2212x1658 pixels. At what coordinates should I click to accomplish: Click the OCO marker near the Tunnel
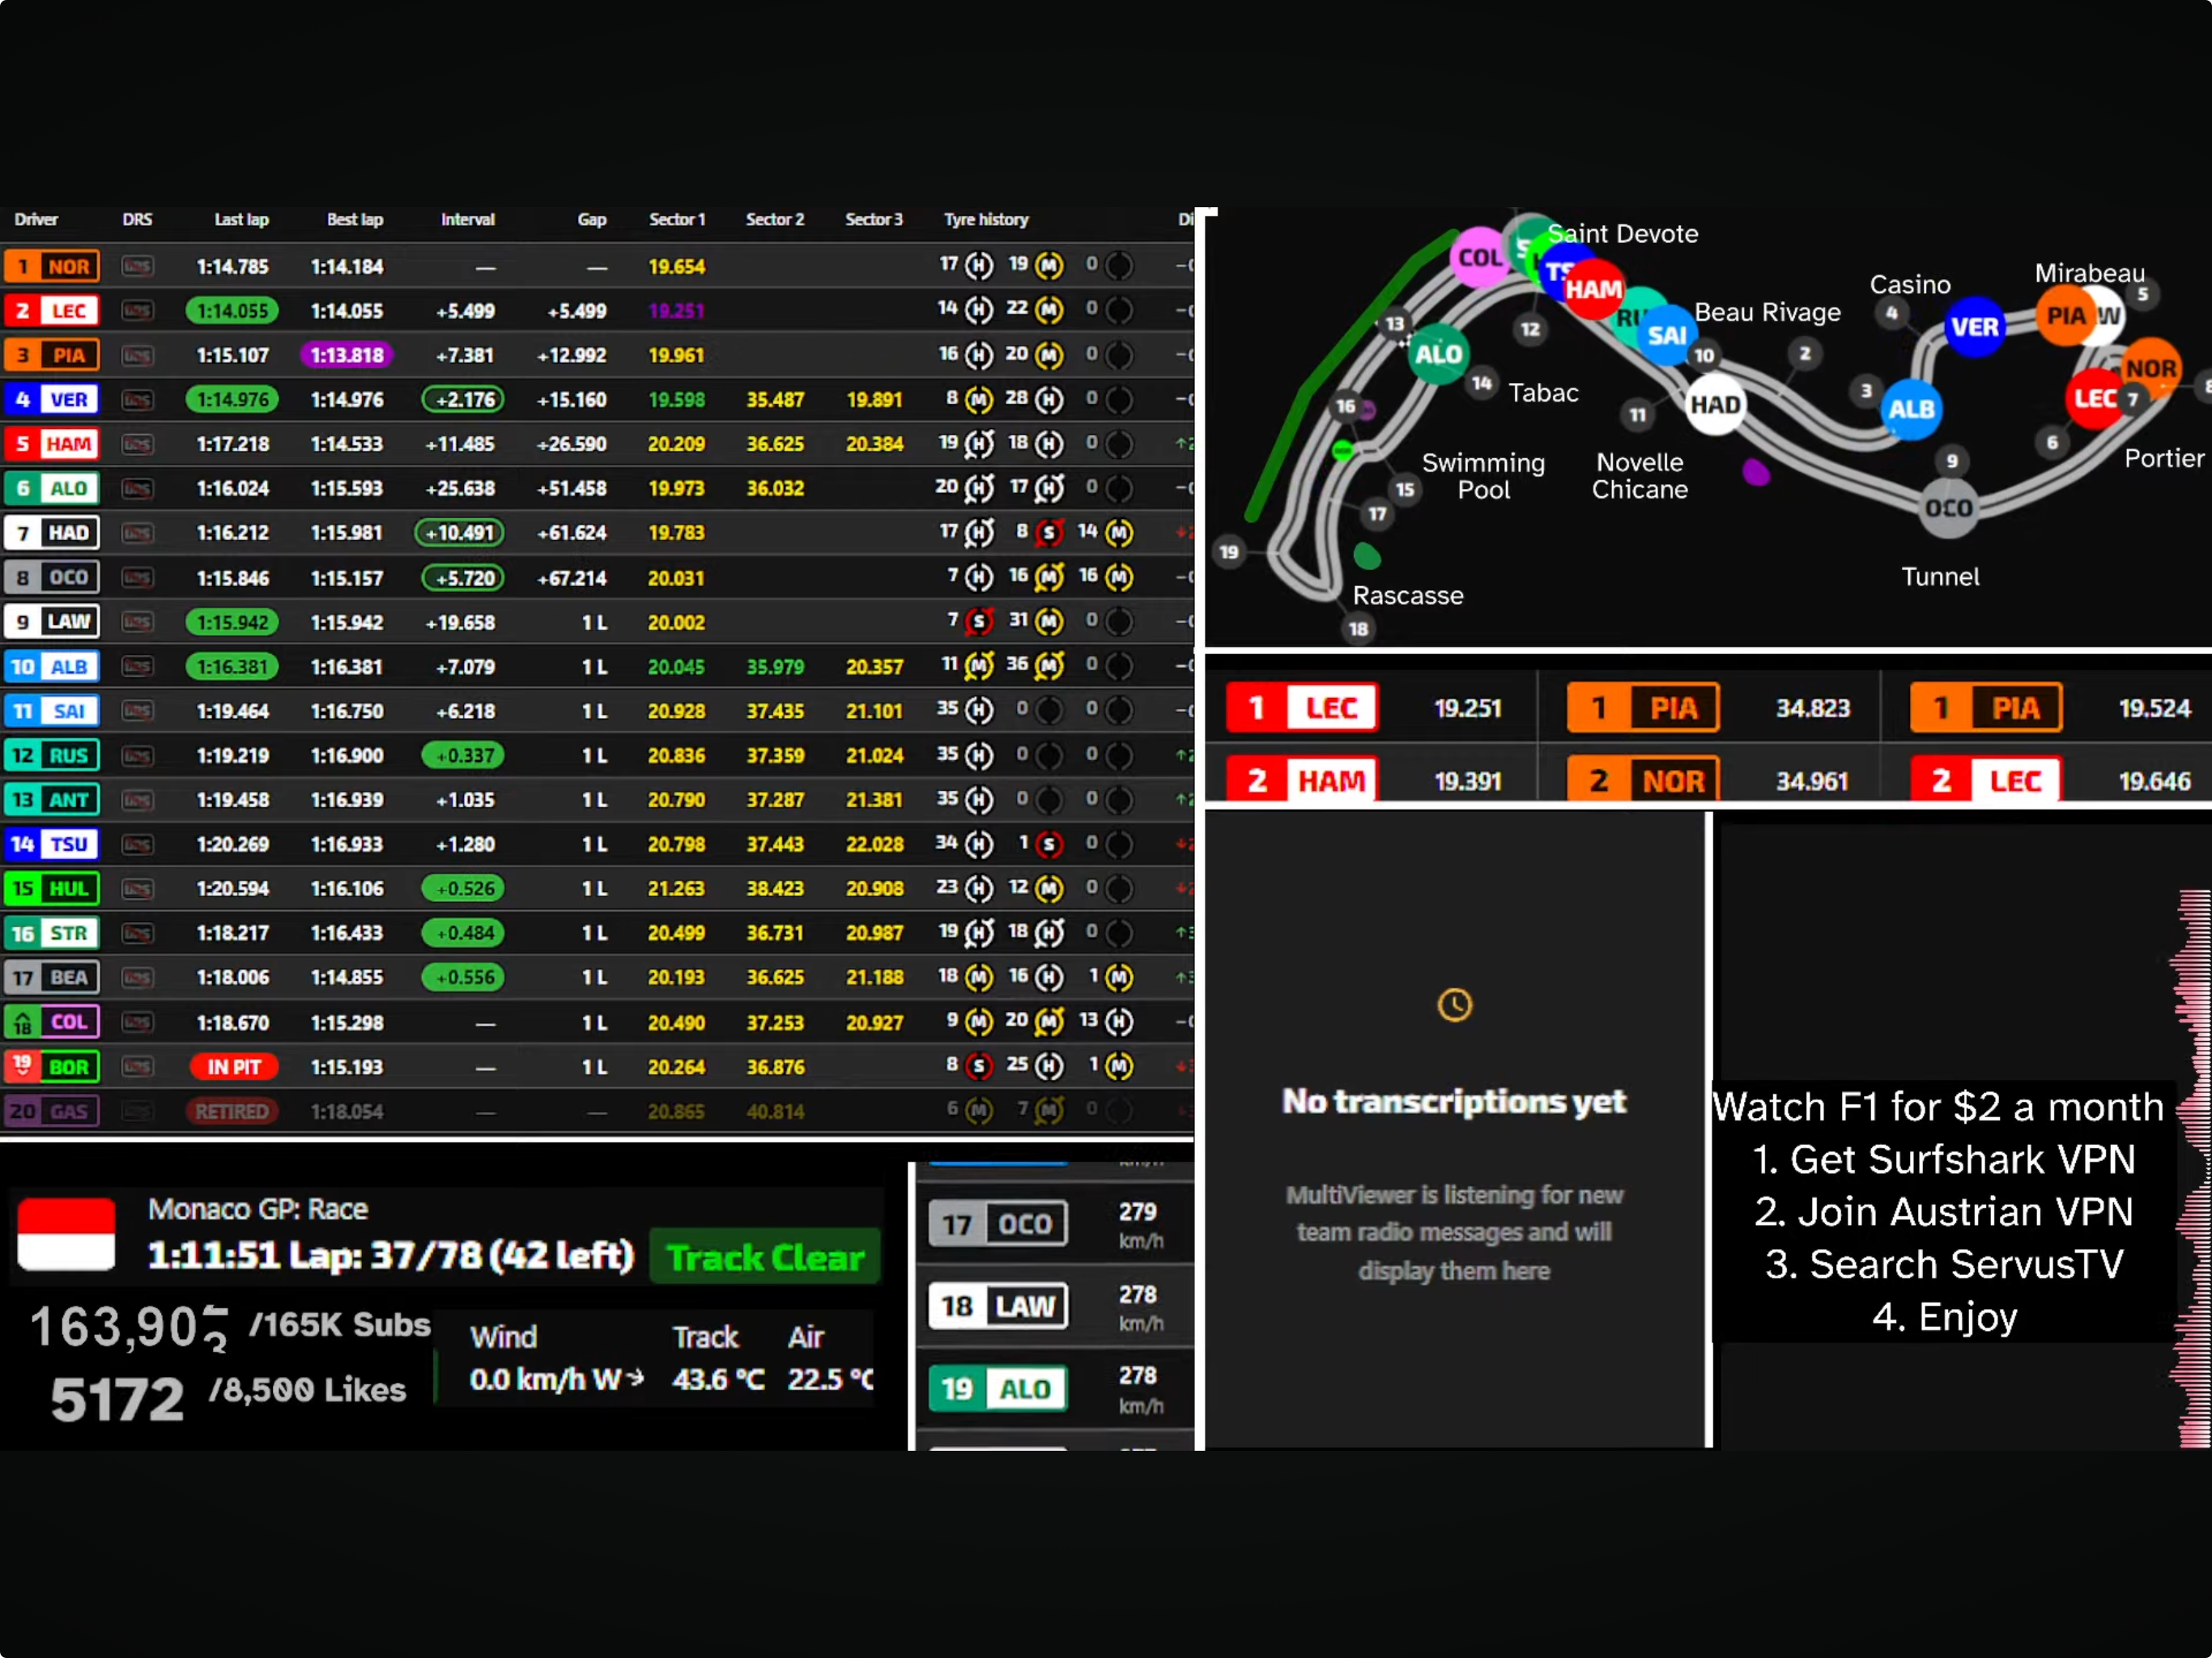point(1948,508)
